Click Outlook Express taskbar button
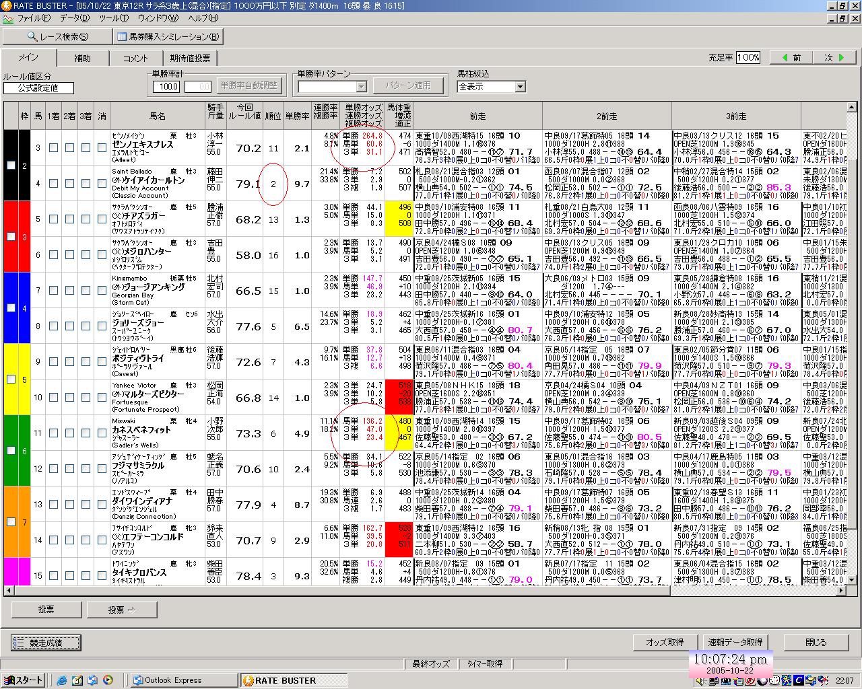 click(x=183, y=680)
